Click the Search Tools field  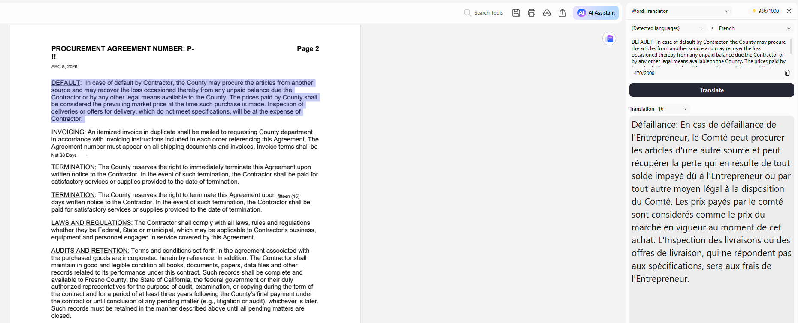click(484, 13)
